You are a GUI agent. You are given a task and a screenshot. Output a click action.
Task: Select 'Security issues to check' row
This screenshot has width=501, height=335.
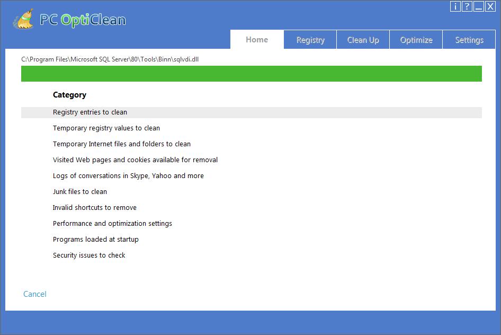click(x=252, y=255)
